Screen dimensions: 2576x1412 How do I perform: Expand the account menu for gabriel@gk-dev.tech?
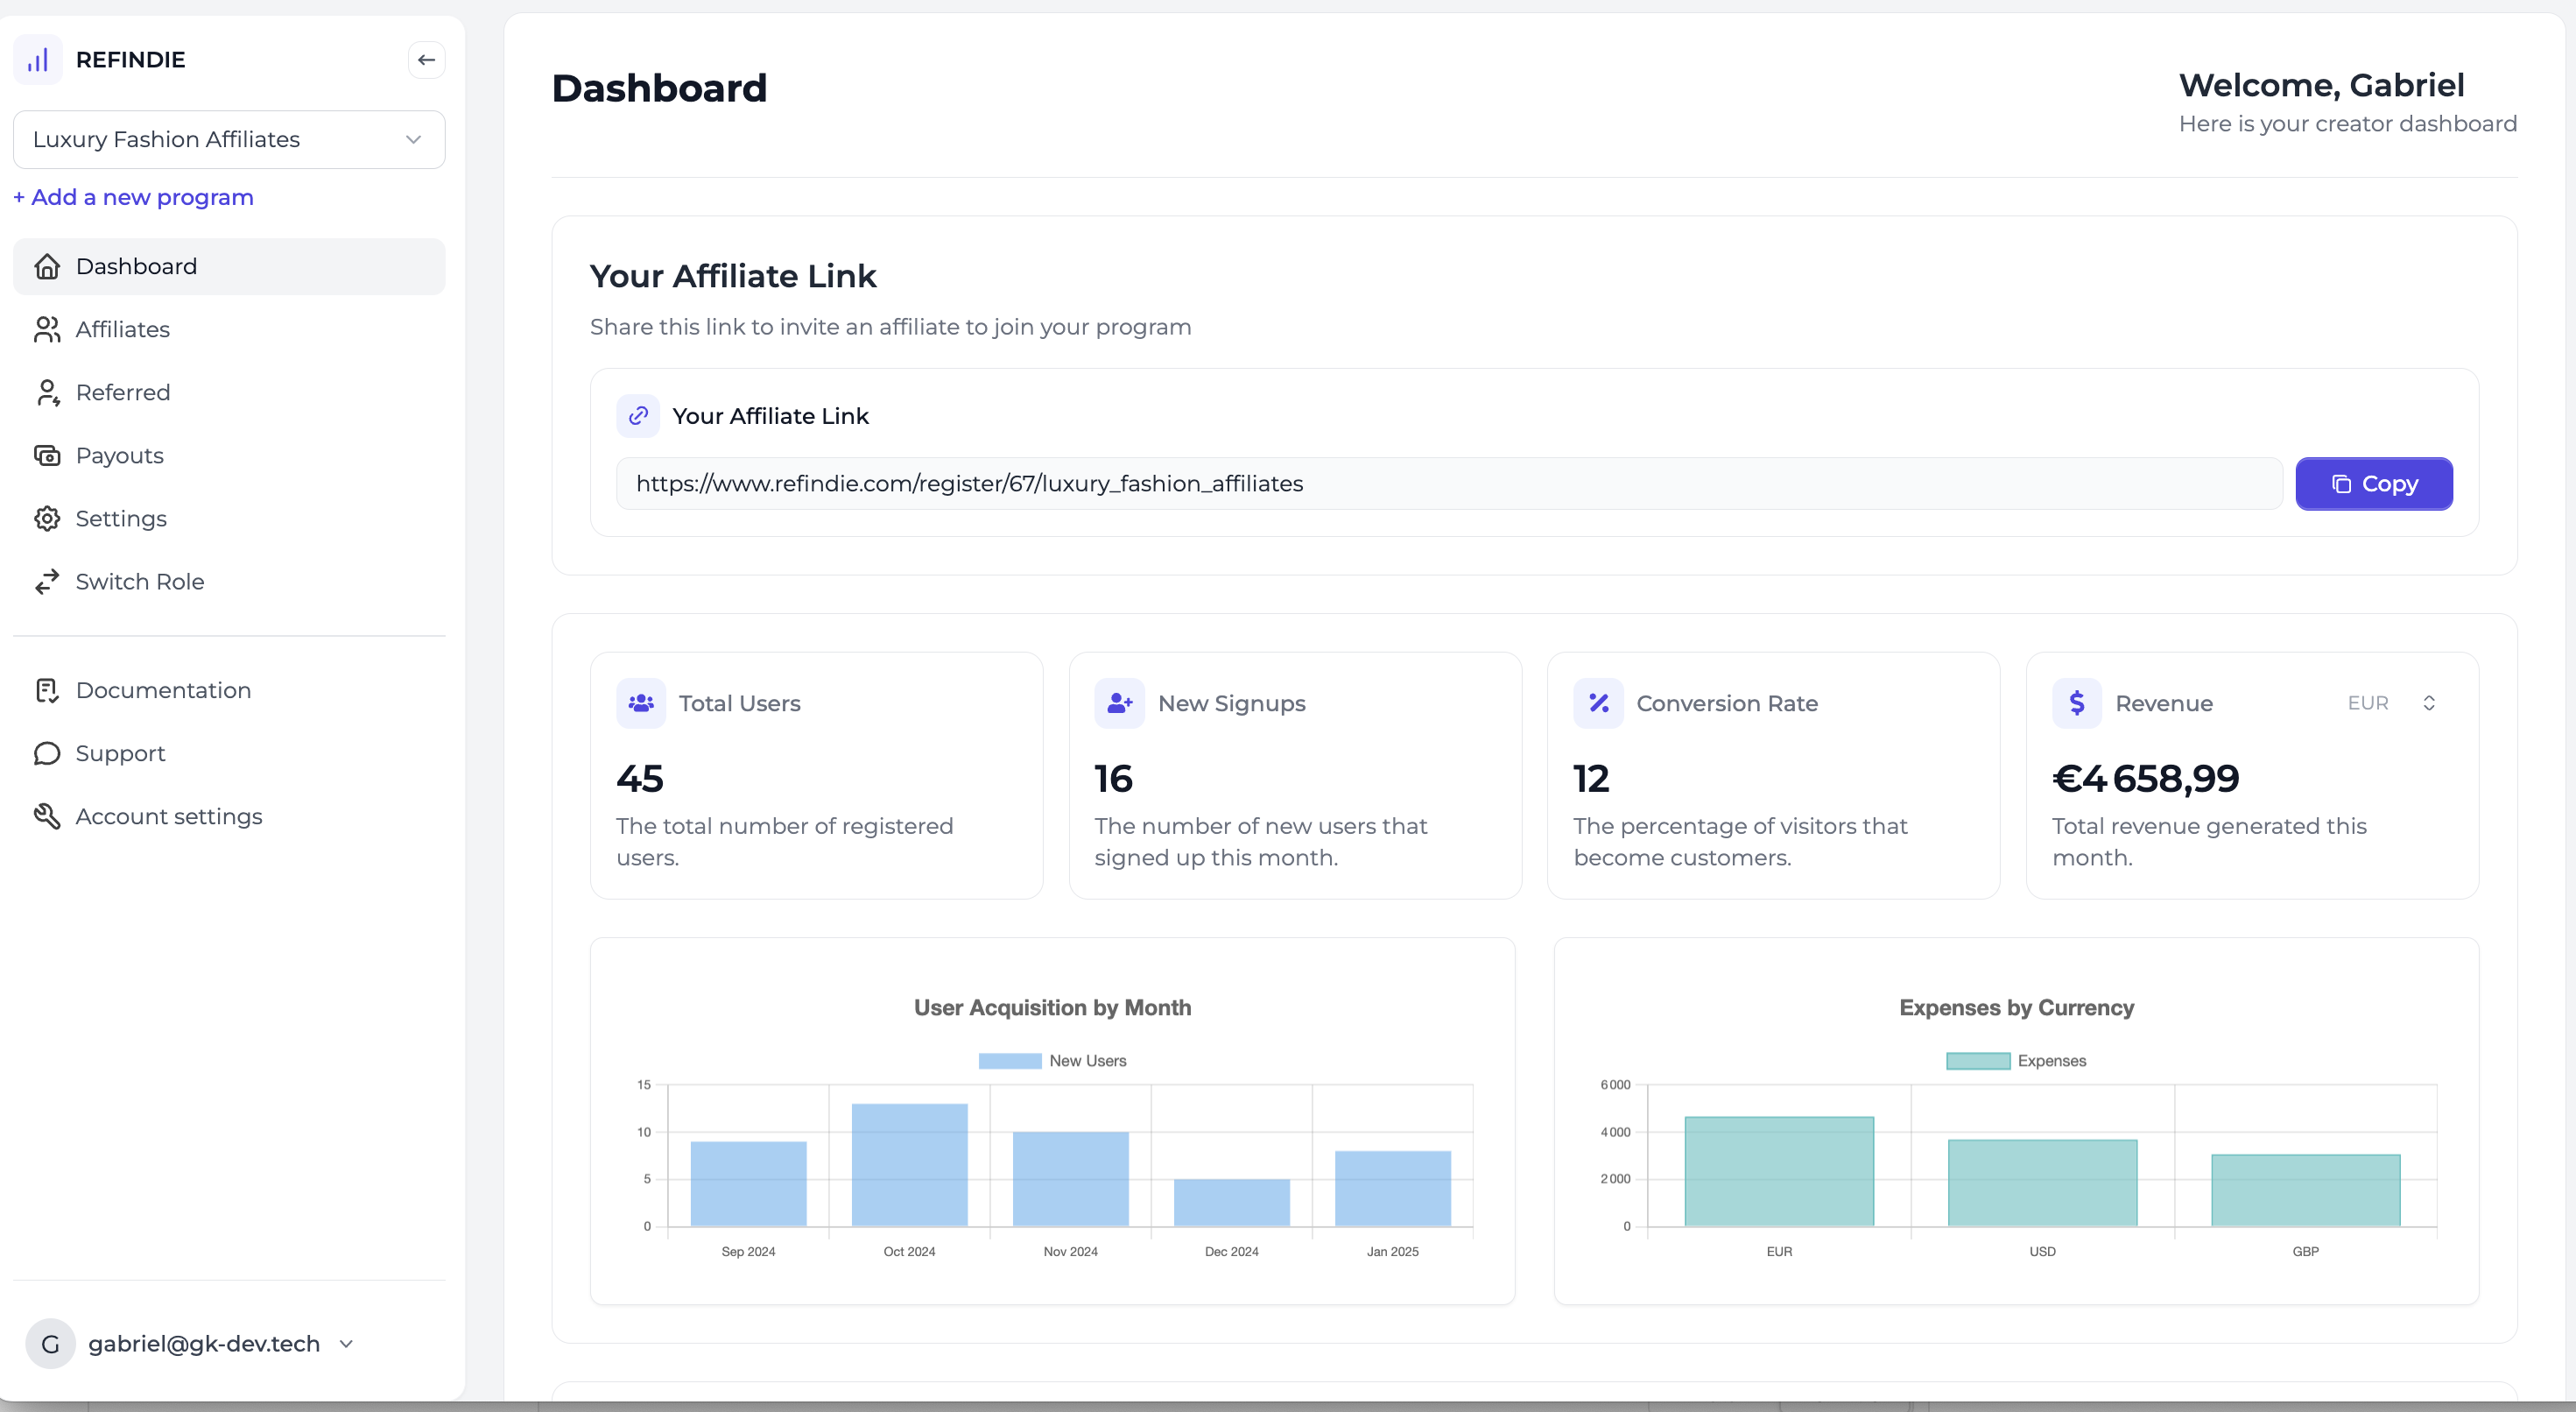[347, 1344]
